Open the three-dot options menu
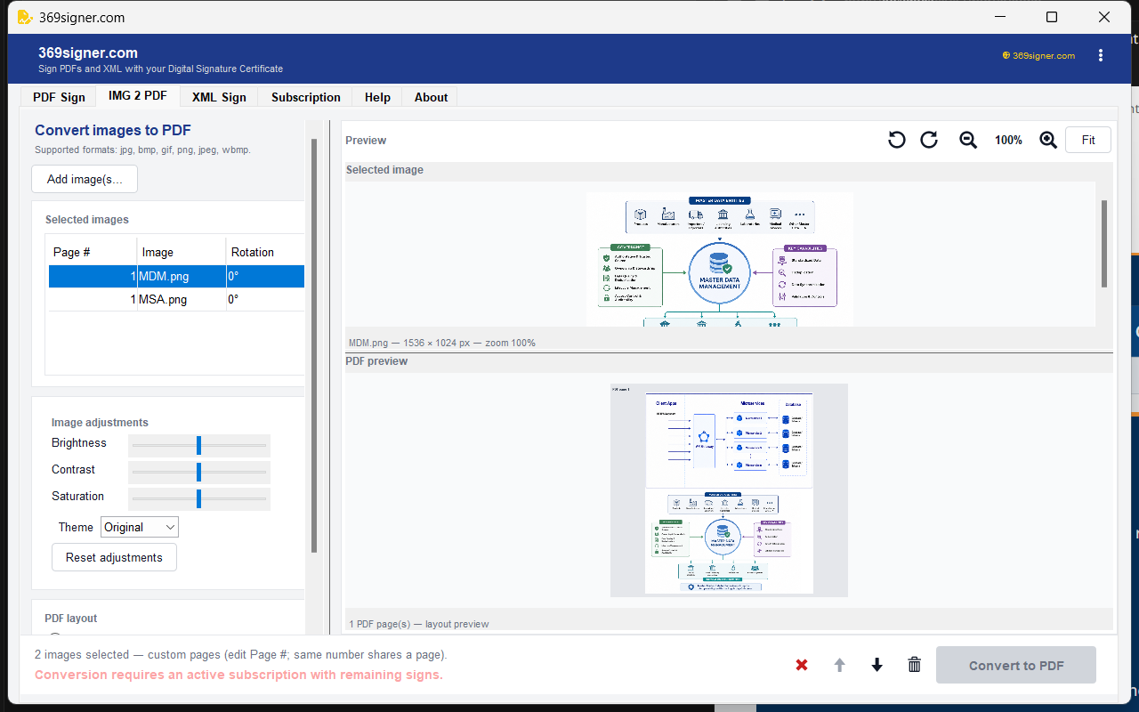1139x712 pixels. tap(1101, 55)
